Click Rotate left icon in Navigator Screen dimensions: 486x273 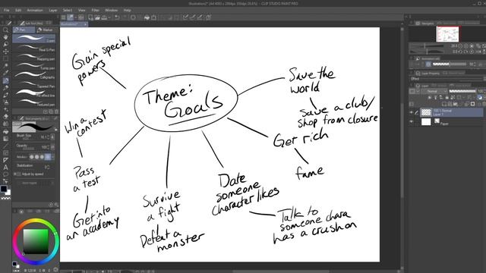(x=460, y=52)
